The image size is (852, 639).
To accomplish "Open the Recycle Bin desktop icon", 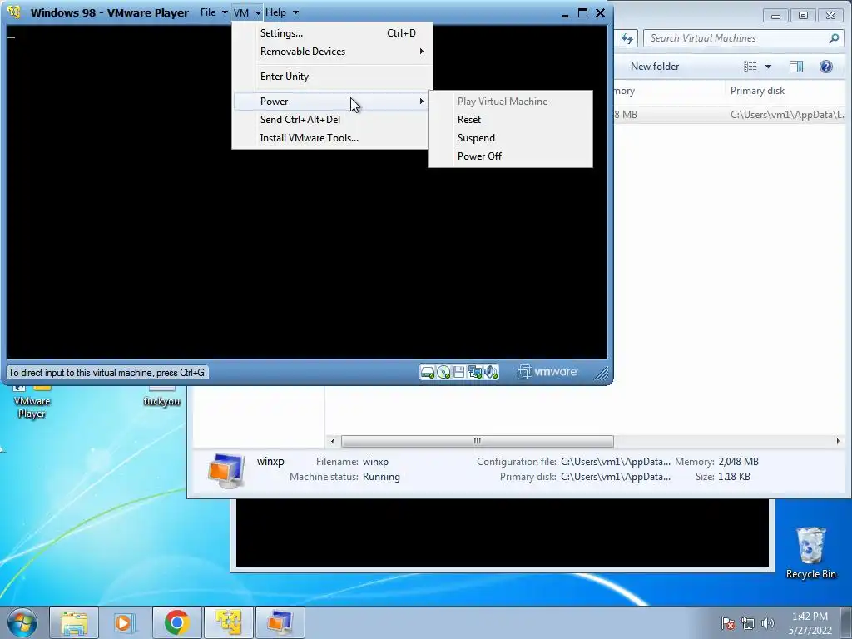I will pyautogui.click(x=810, y=552).
